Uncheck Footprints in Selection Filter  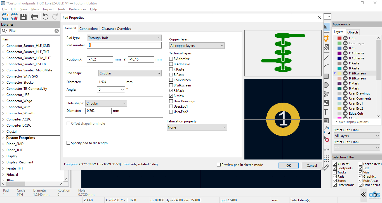click(335, 168)
